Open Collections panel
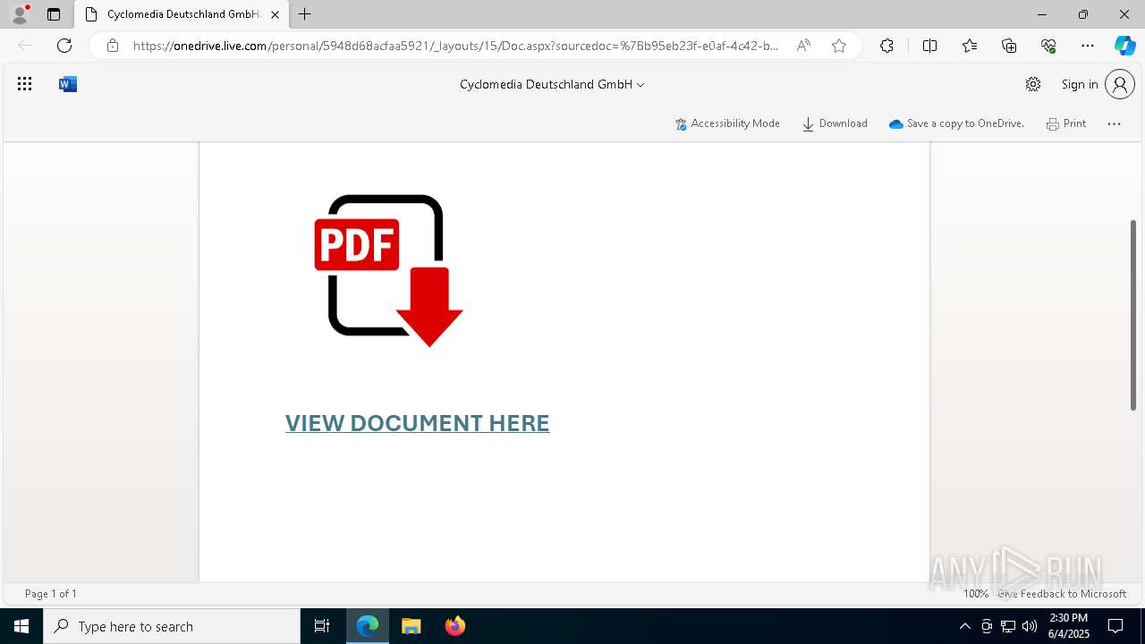 point(1009,46)
